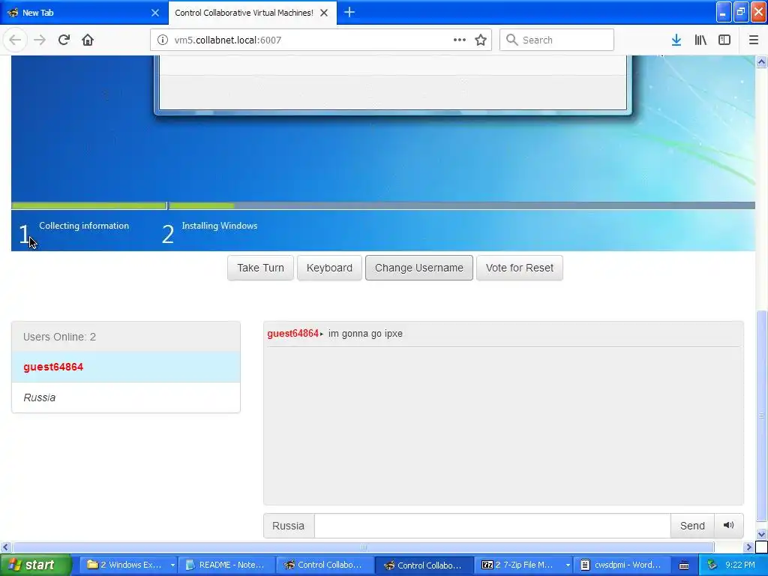Click the keyboard icon in taskbar
Viewport: 768px width, 576px height.
pos(684,565)
